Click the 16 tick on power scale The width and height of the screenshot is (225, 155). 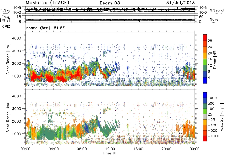click(x=210, y=59)
